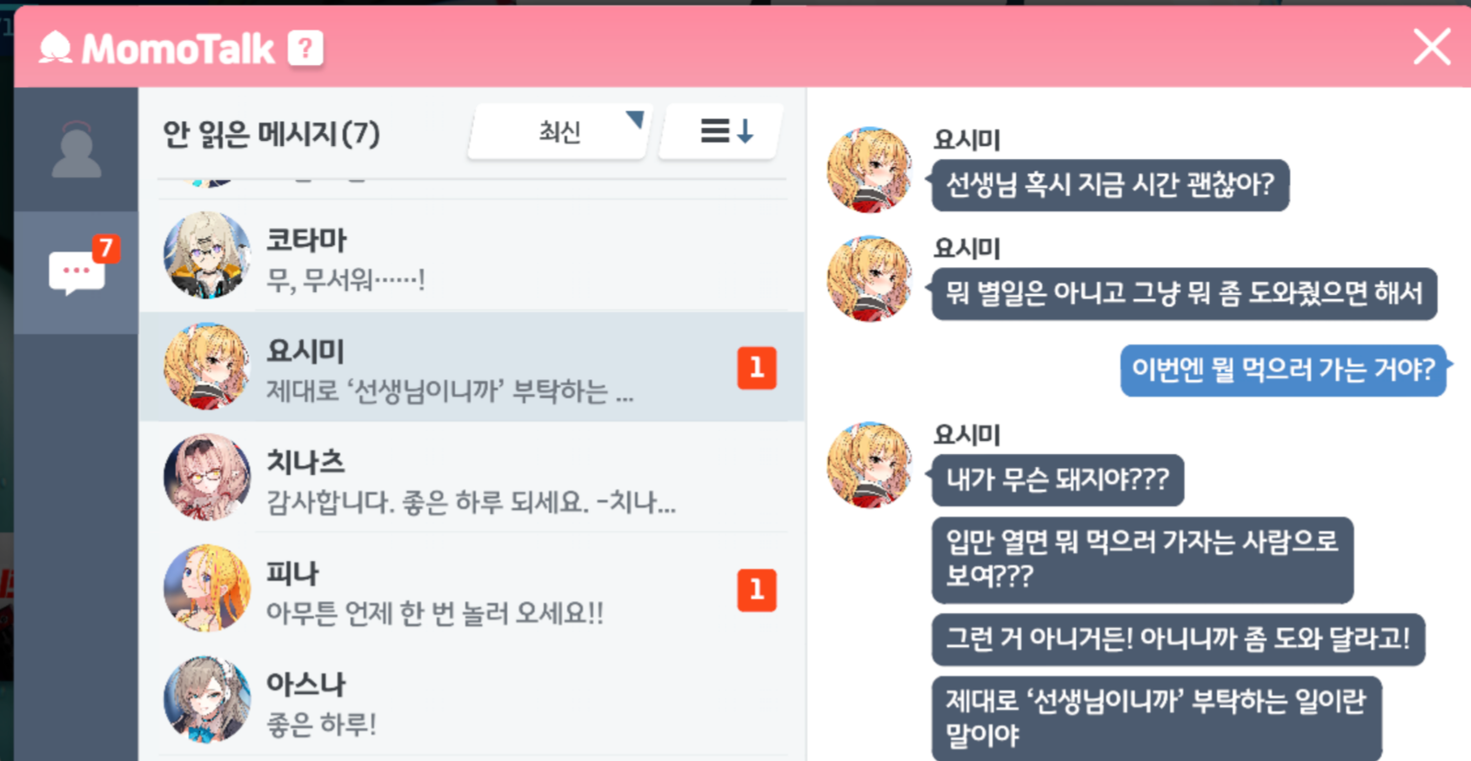Click 아스나's avatar portrait
The width and height of the screenshot is (1471, 761).
pos(207,699)
